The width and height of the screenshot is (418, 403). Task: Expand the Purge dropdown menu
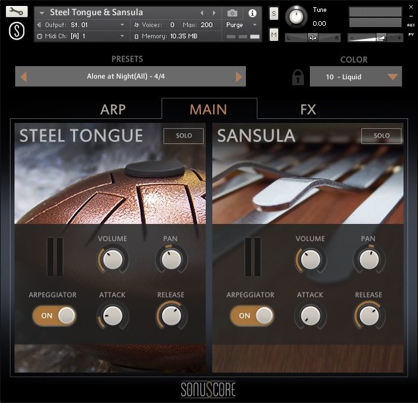tap(241, 25)
